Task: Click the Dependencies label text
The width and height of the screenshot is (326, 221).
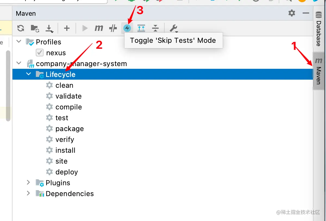Action: pos(70,194)
